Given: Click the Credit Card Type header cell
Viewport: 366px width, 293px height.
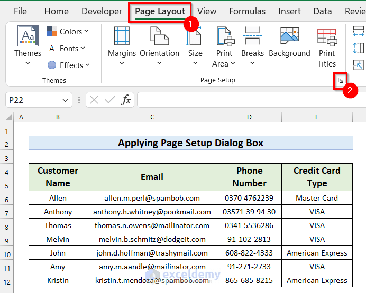Looking at the screenshot, I should [317, 177].
